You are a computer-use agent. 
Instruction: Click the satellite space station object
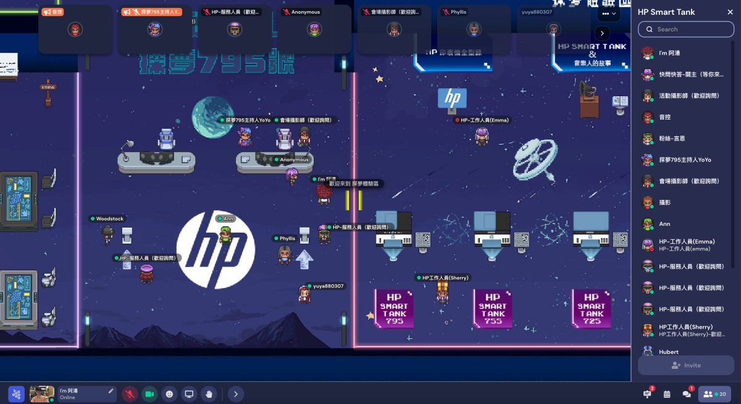[x=535, y=159]
